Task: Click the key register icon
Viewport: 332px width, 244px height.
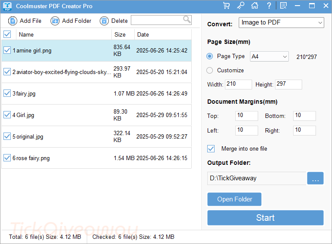Action: [240, 6]
